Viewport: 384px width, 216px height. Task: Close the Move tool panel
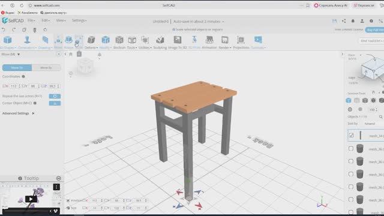[x=59, y=54]
